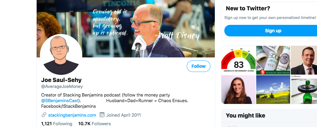The image size is (317, 127).
Task: Click the @AverageJoeMoney handle text
Action: [x=62, y=87]
